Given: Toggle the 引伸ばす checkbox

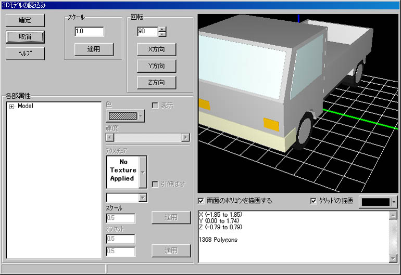Looking at the screenshot, I should coord(155,184).
